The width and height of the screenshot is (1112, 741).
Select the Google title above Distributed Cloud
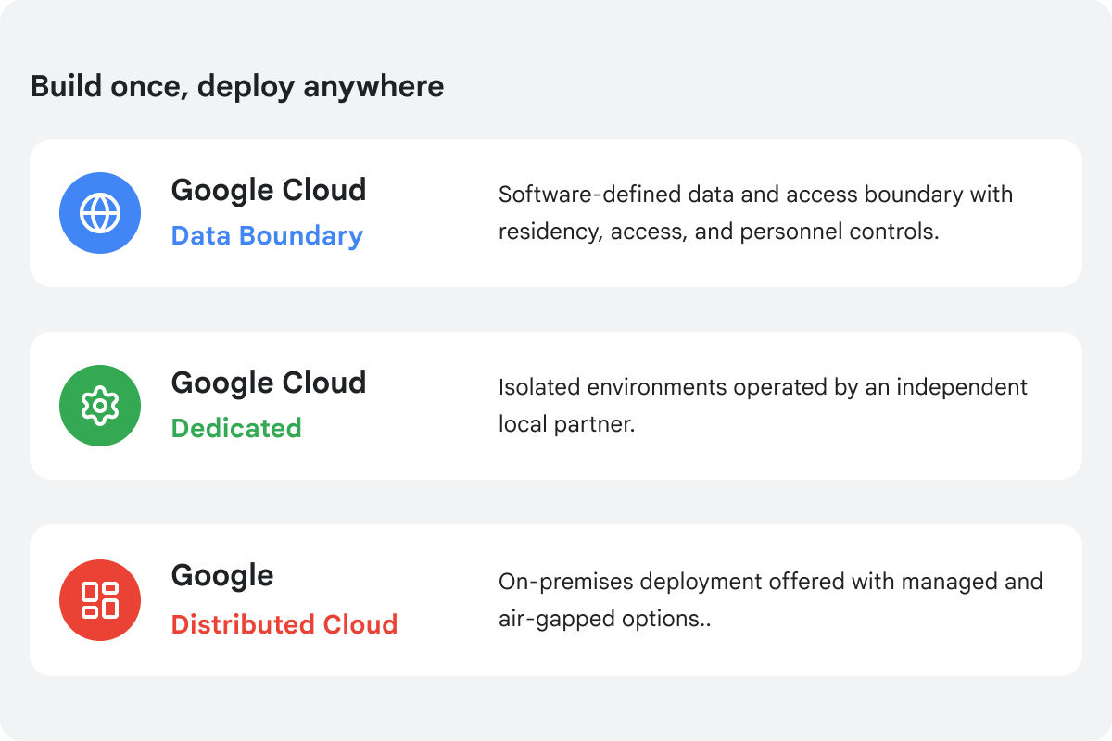pyautogui.click(x=222, y=575)
